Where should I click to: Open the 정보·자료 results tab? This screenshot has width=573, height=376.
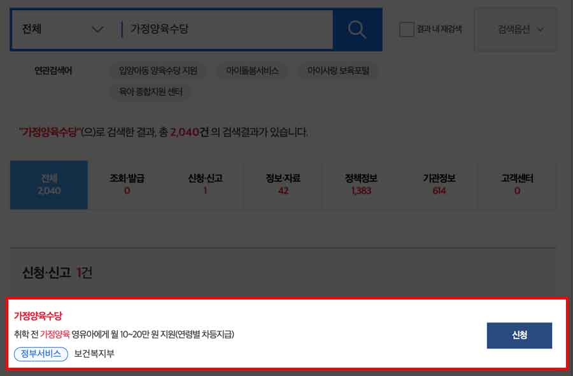[282, 184]
